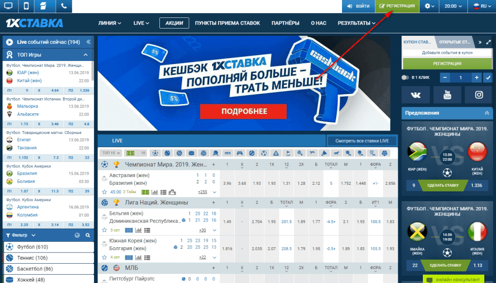
Task: Confirm one-click bet amount checkmark
Action: pyautogui.click(x=488, y=77)
